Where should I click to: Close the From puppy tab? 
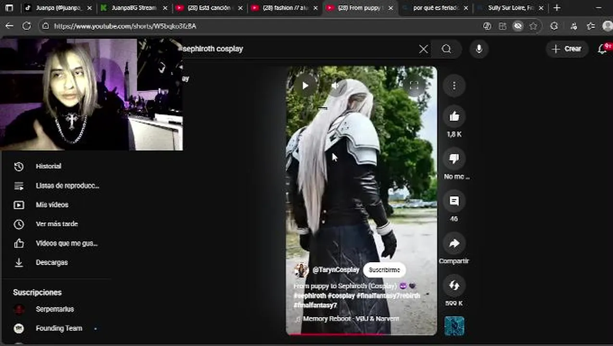[x=390, y=8]
